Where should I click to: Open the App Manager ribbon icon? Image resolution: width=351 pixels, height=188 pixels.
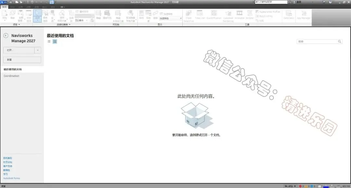[x=304, y=15]
